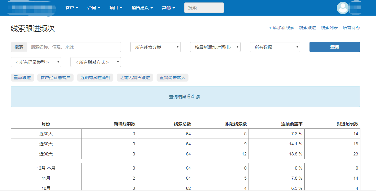Viewport: 376px width, 191px height.
Task: Open the 所有待办 link
Action: (351, 28)
